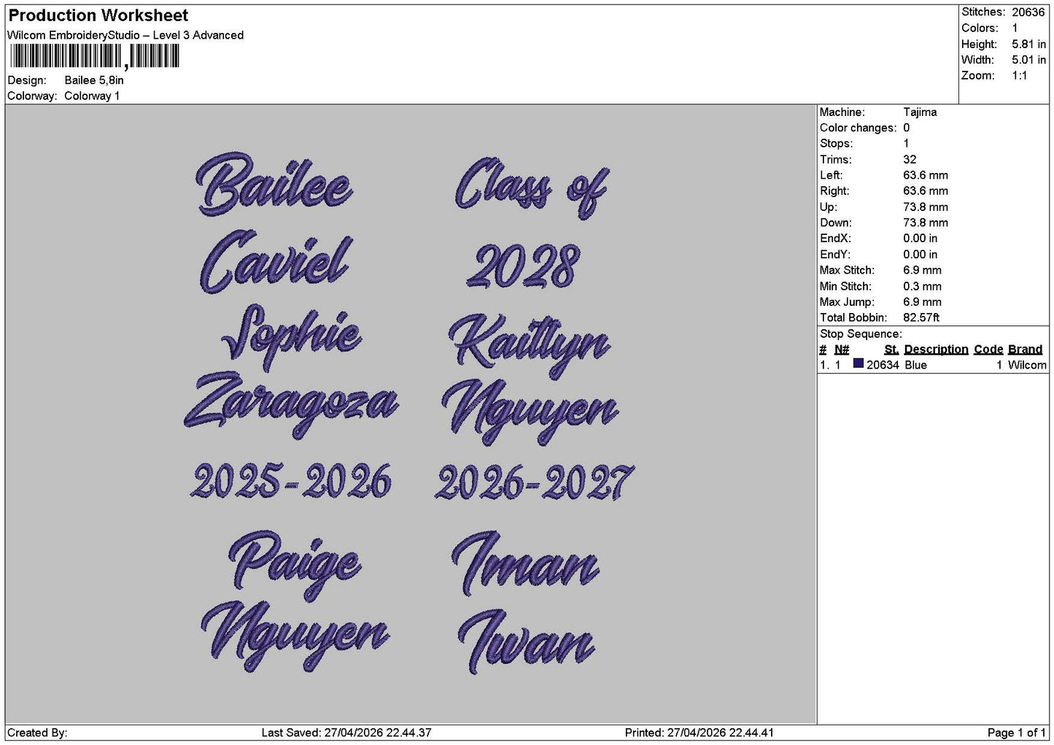Click the Max Stitch value 6.9 mm
This screenshot has width=1054, height=745.
click(922, 271)
